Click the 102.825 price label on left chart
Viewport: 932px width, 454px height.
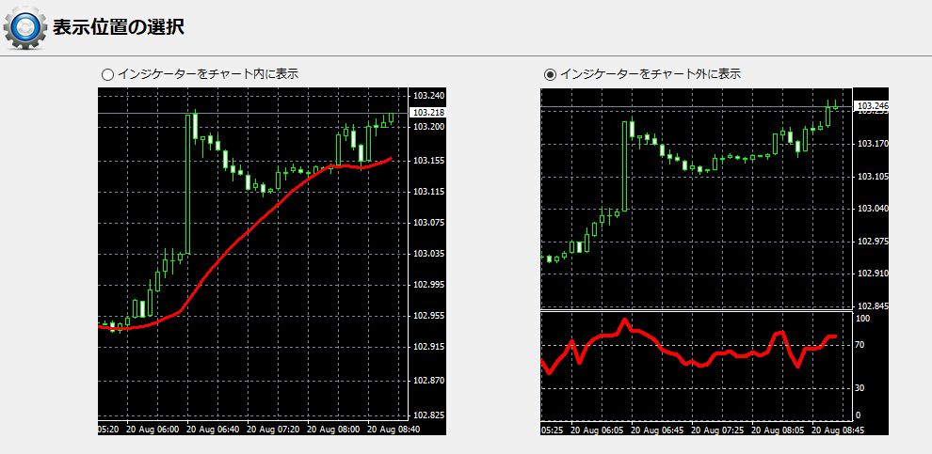click(x=428, y=415)
